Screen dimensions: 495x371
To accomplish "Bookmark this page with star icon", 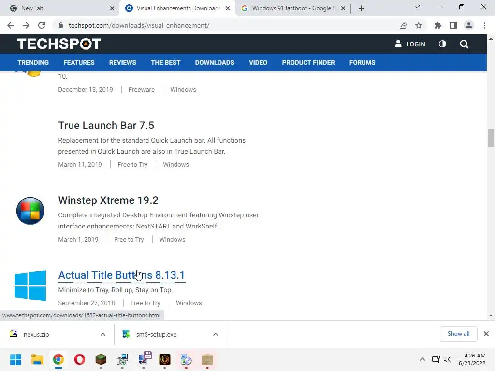I will pos(418,25).
